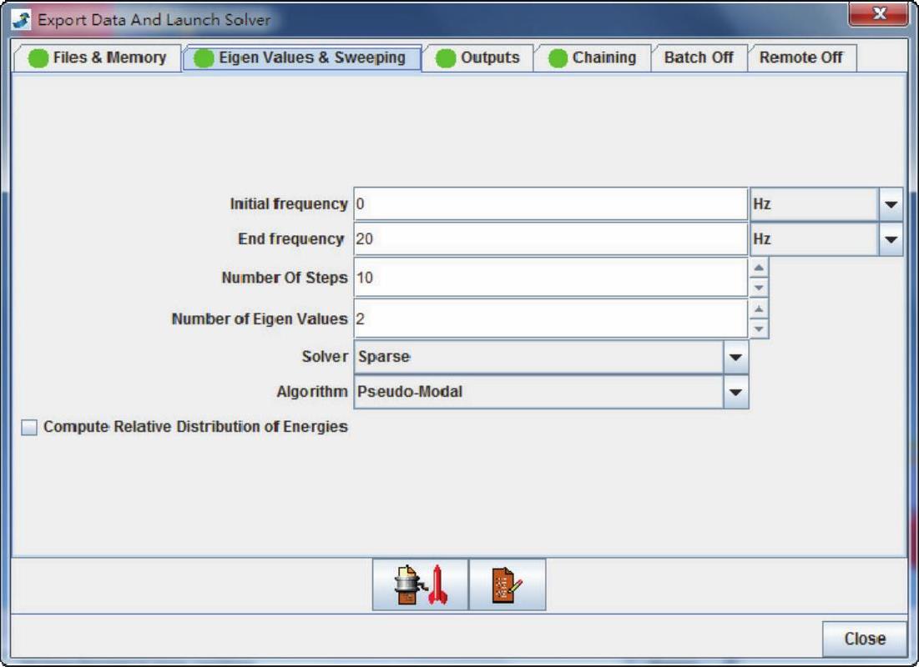Screen dimensions: 919x667
Task: Enable Compute Relative Distribution of Energies checkbox
Action: point(30,428)
